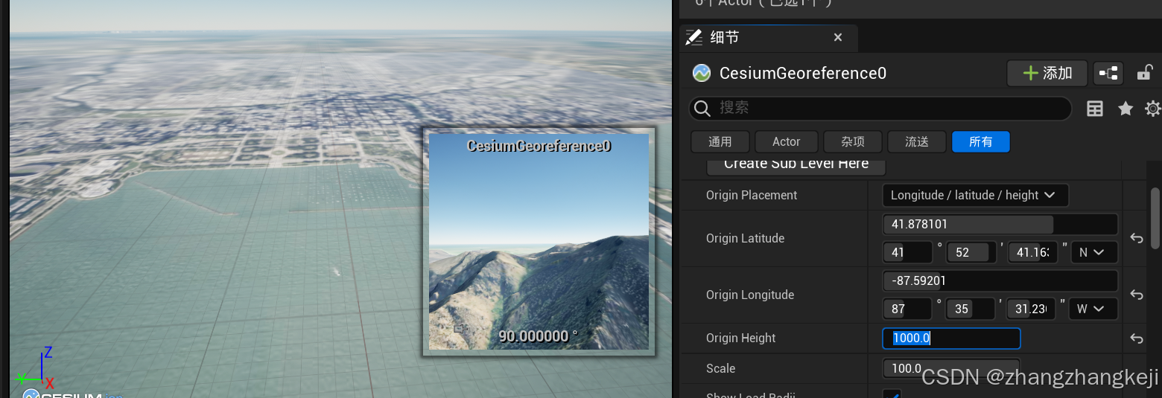The image size is (1162, 398).
Task: Close the Details tab
Action: pyautogui.click(x=838, y=37)
